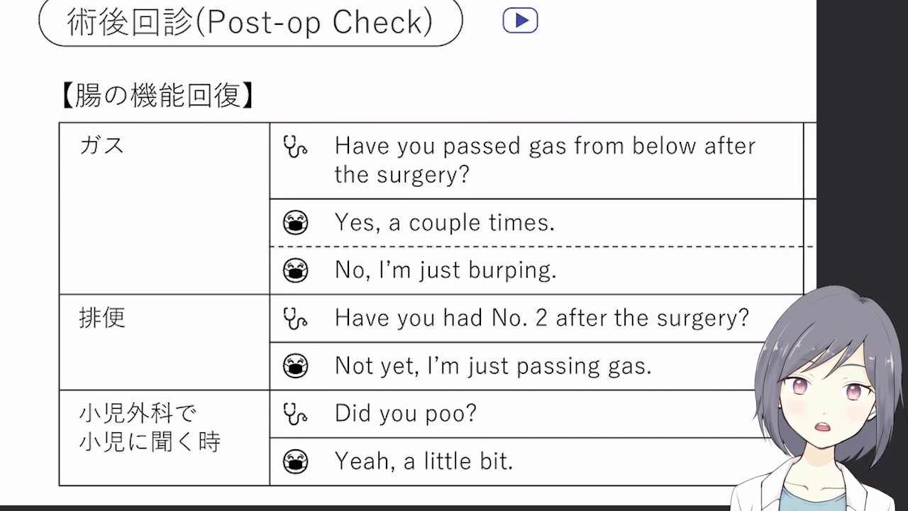Select the ガス category cell

coord(164,208)
